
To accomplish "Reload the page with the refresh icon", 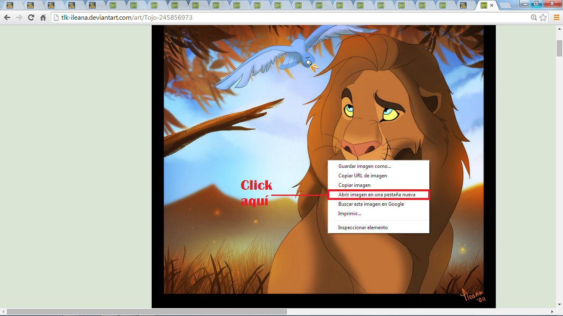I will pos(31,18).
